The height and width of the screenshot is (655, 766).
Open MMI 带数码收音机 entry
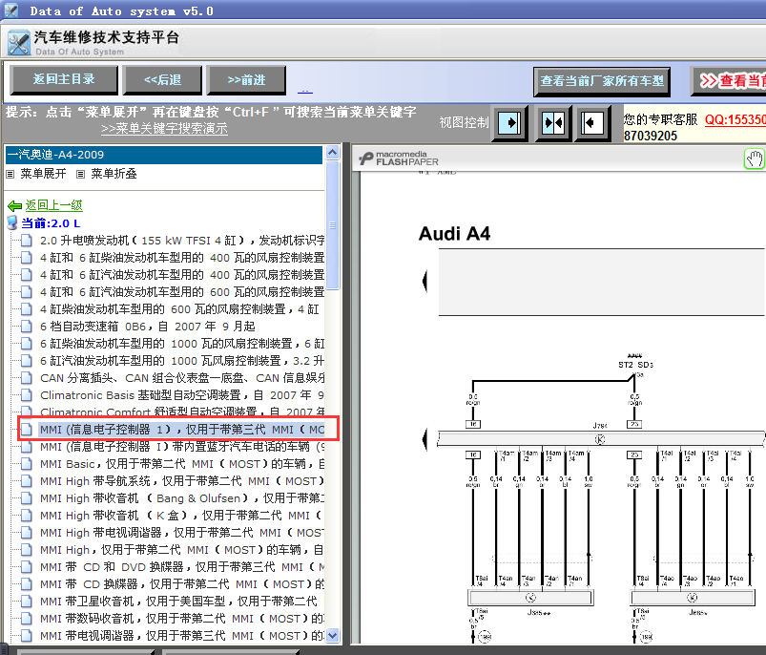point(182,619)
